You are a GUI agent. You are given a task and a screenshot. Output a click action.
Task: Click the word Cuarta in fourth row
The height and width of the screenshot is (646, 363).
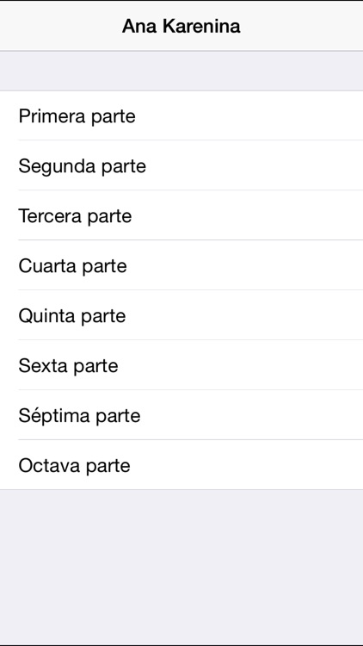48,265
